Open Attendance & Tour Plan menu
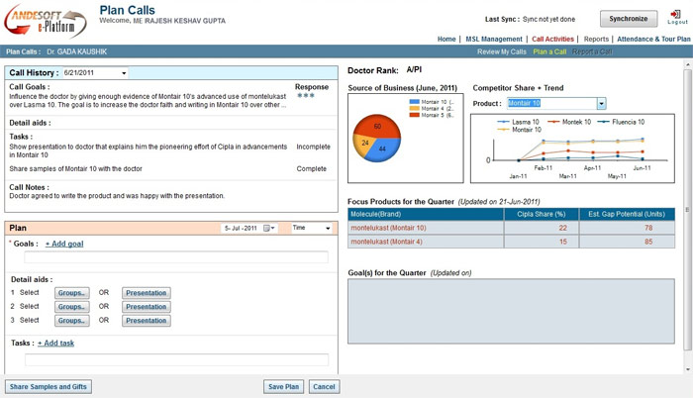The width and height of the screenshot is (693, 398). 653,39
